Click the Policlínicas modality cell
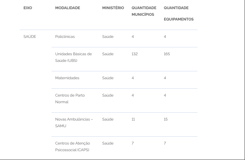 click(65, 37)
